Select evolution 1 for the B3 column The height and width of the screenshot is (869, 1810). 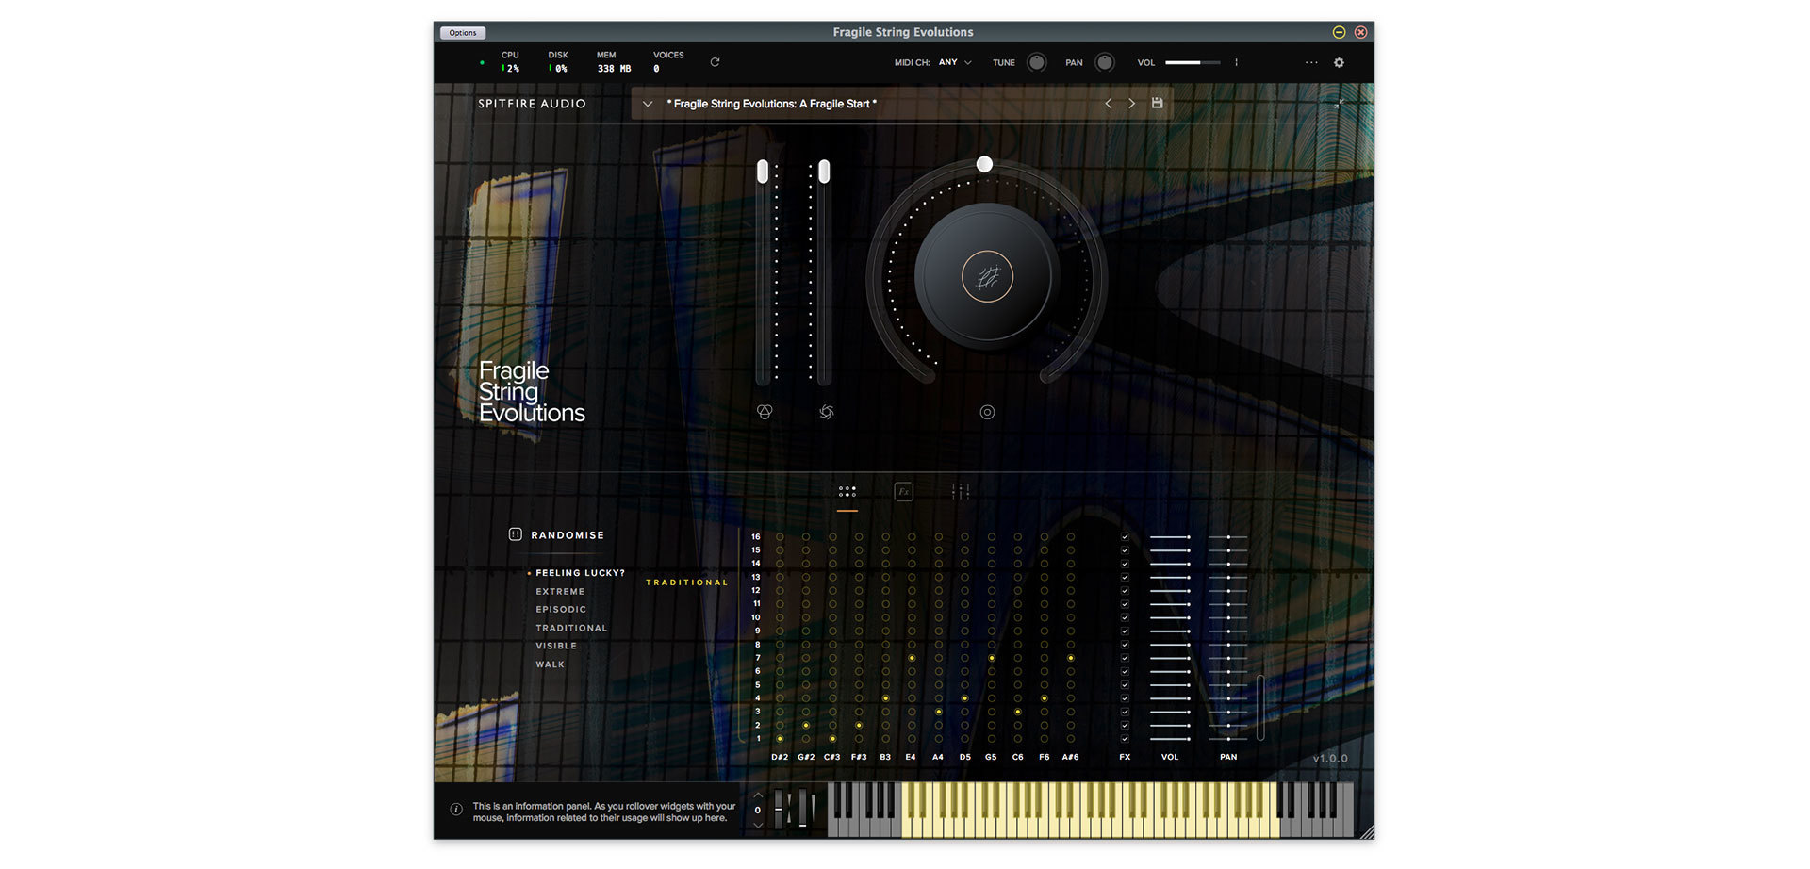885,739
